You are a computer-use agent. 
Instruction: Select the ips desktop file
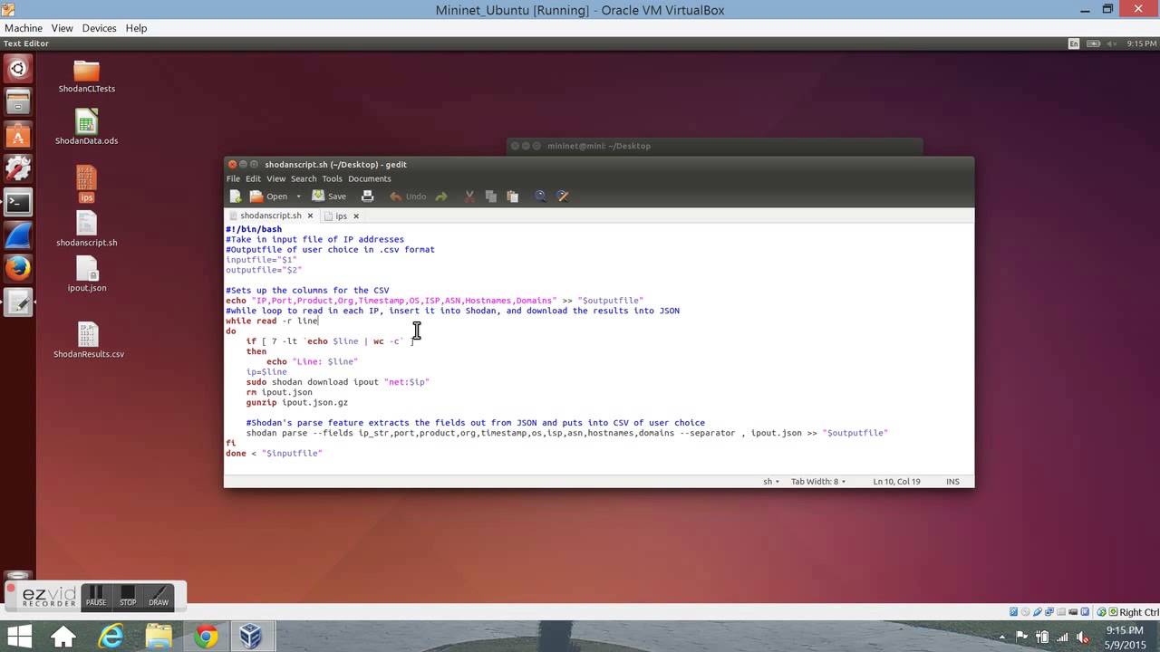[x=86, y=184]
